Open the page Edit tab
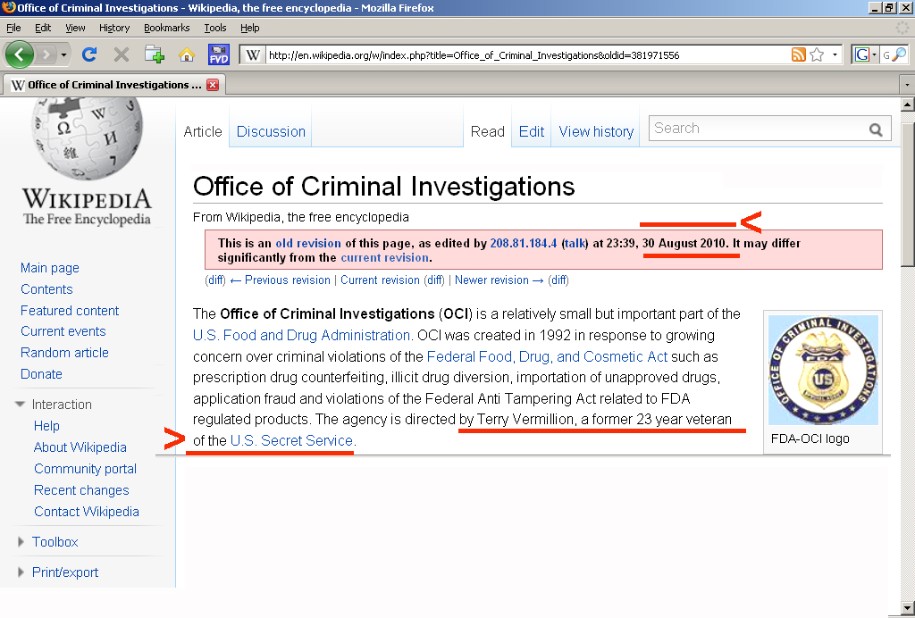 pyautogui.click(x=532, y=132)
